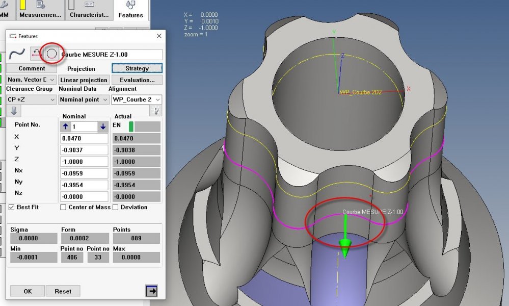Click the right-arrow icon at dialog bottom
The height and width of the screenshot is (306, 509).
click(x=151, y=291)
